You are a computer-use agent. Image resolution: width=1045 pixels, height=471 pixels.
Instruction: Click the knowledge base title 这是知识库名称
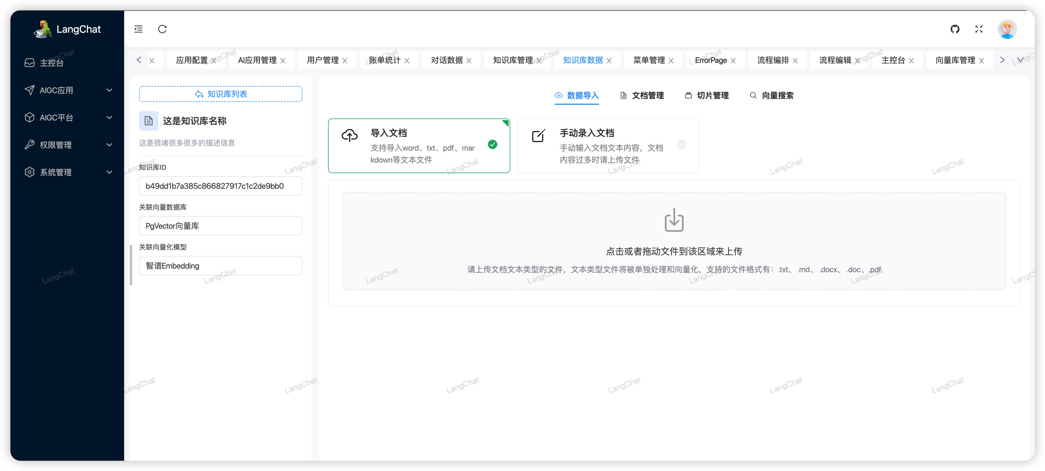point(195,121)
